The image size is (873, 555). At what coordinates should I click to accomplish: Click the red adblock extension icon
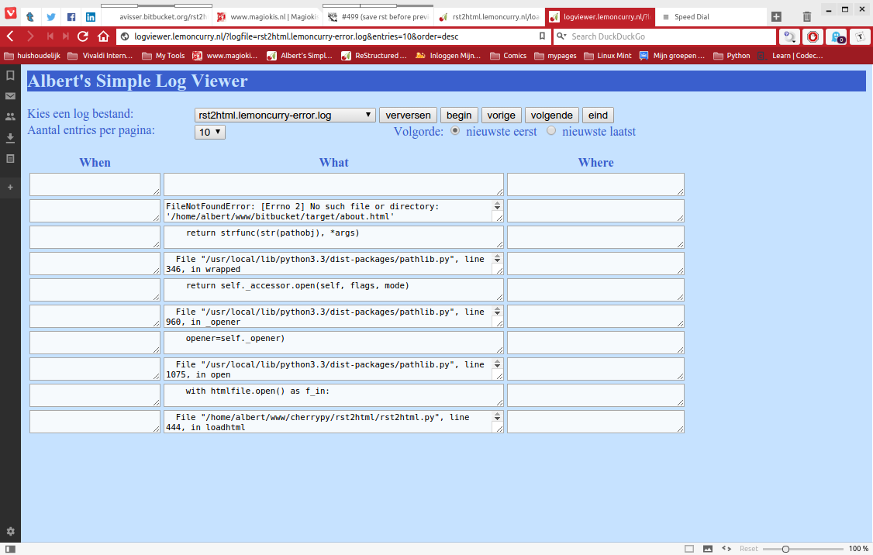tap(813, 36)
